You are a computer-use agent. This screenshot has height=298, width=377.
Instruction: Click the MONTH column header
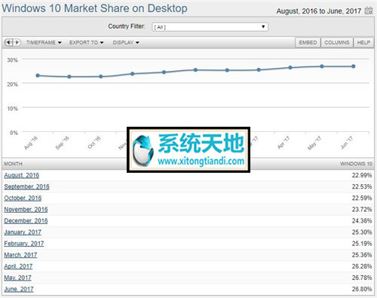tap(14, 164)
